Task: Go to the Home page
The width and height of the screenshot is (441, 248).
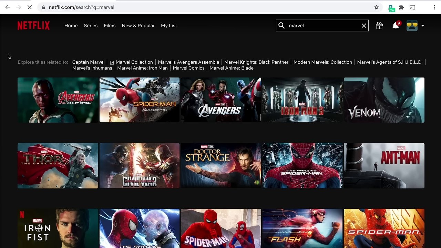Action: pos(71,25)
